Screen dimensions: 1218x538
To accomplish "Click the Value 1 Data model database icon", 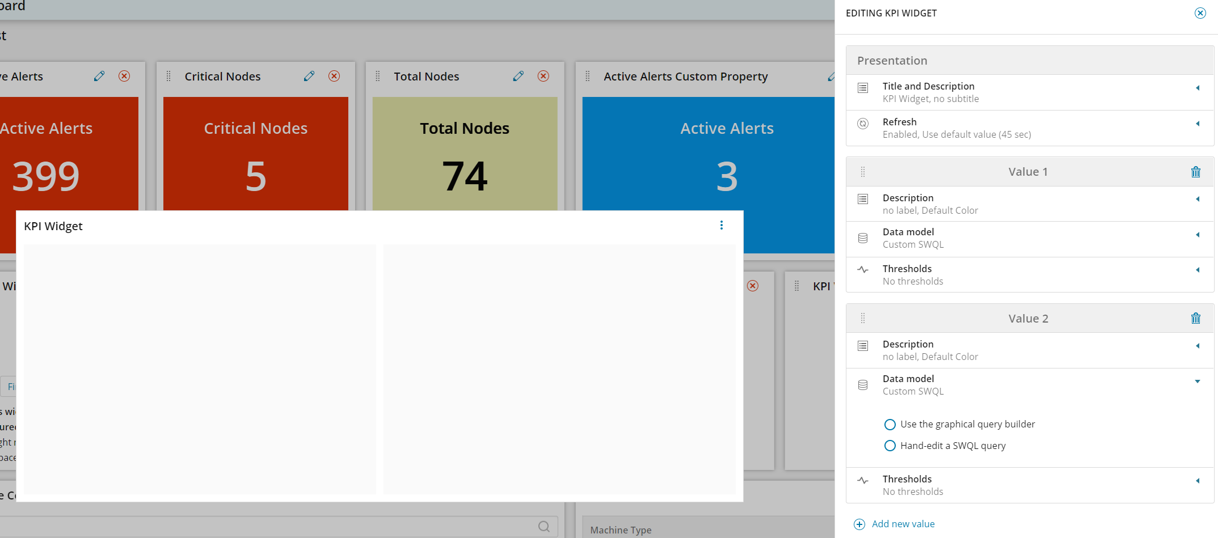I will (x=863, y=238).
